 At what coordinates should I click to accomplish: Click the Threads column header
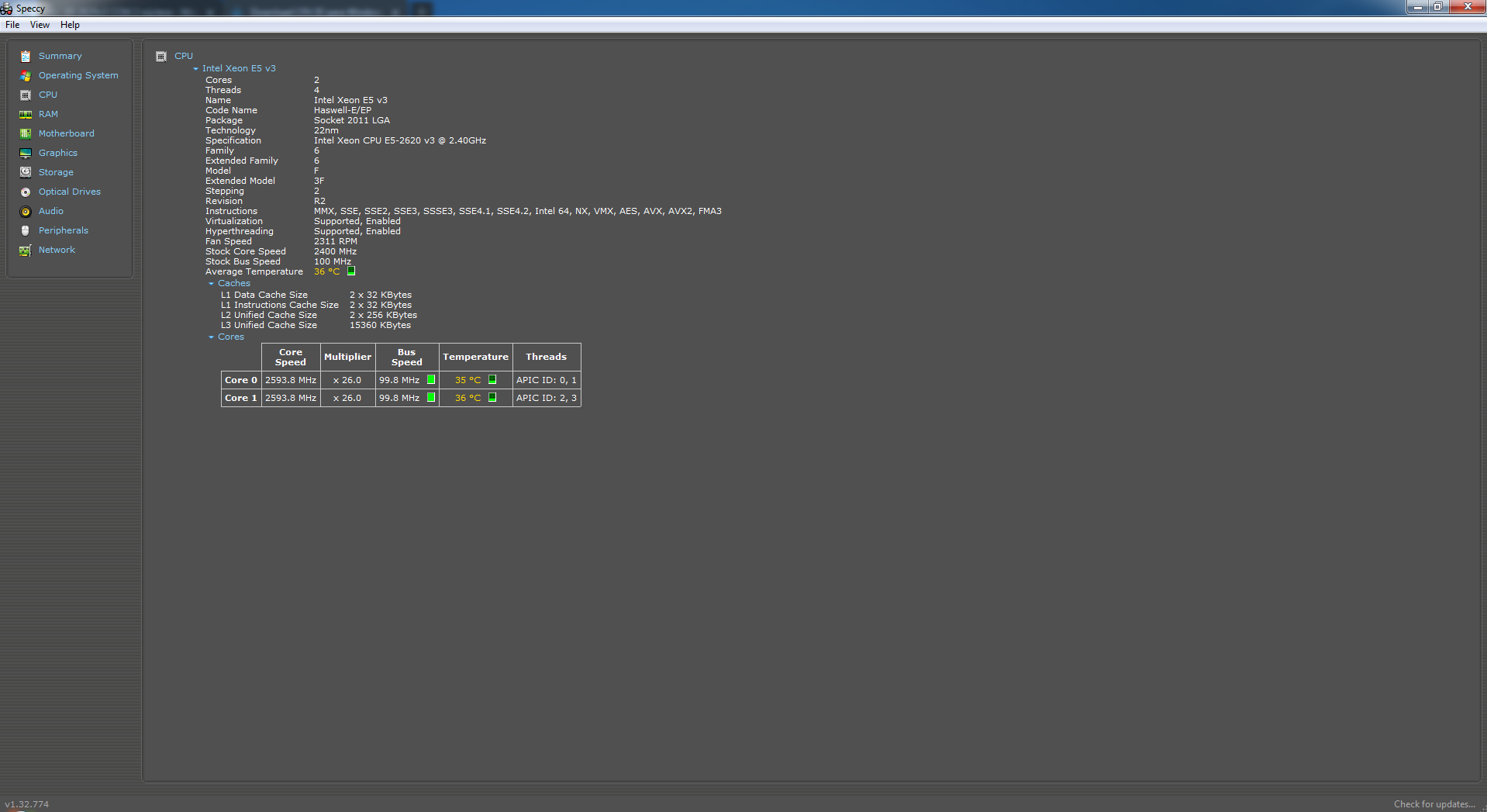(x=547, y=357)
